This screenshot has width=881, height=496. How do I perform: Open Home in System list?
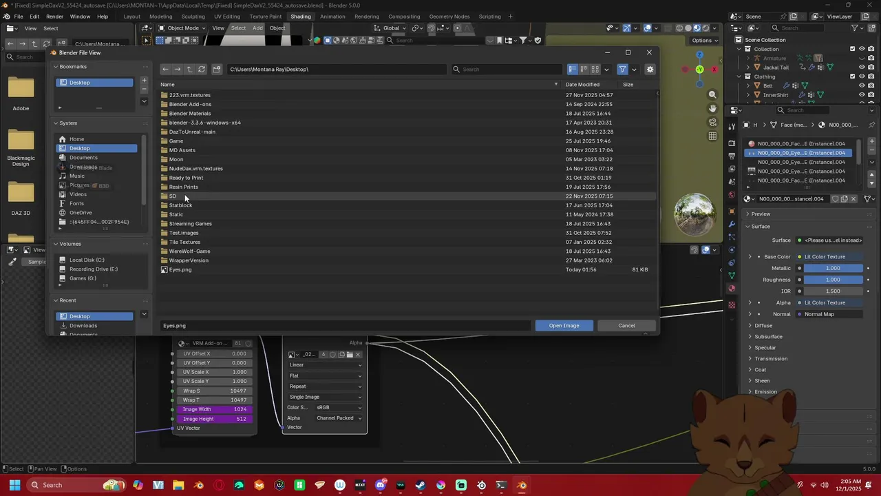click(76, 139)
